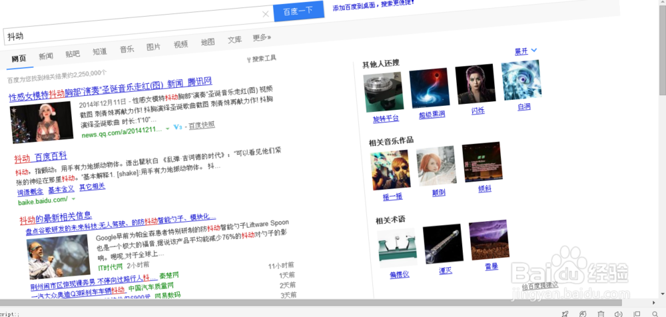
Task: Open the 更多» menu
Action: tap(262, 38)
